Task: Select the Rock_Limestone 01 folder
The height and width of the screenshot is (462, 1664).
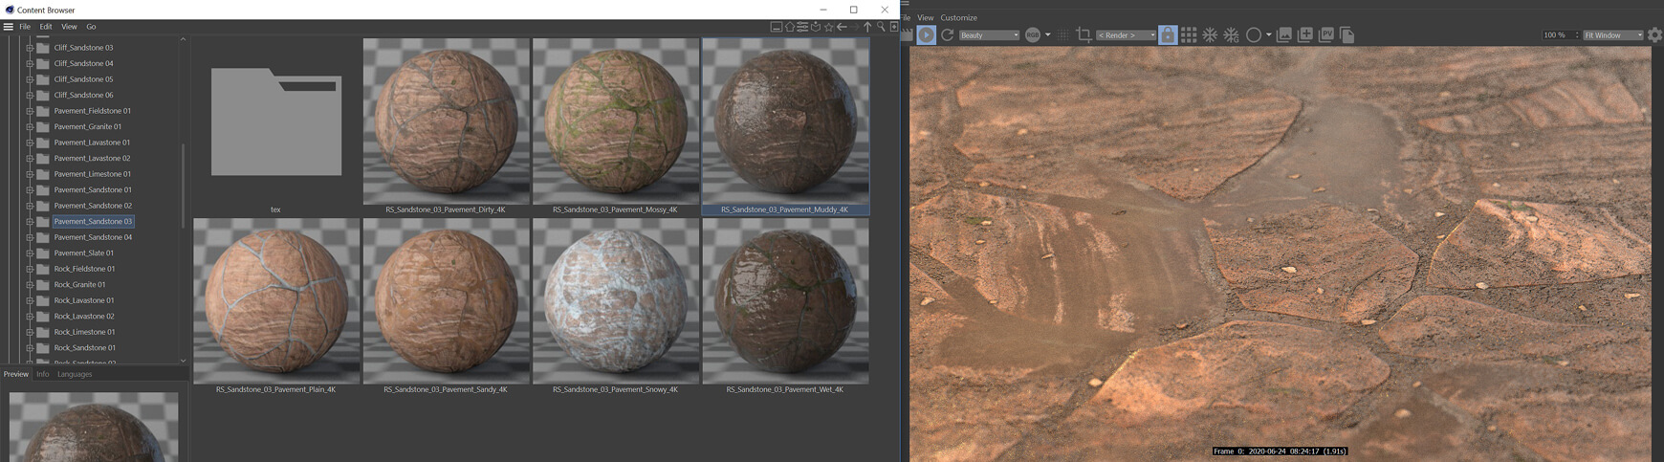Action: point(84,332)
